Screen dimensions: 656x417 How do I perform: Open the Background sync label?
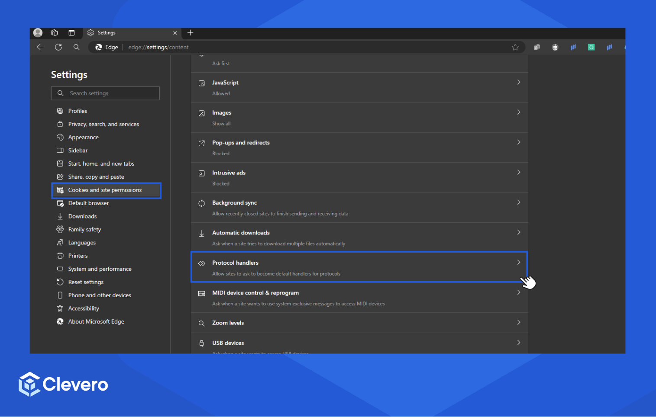(234, 203)
